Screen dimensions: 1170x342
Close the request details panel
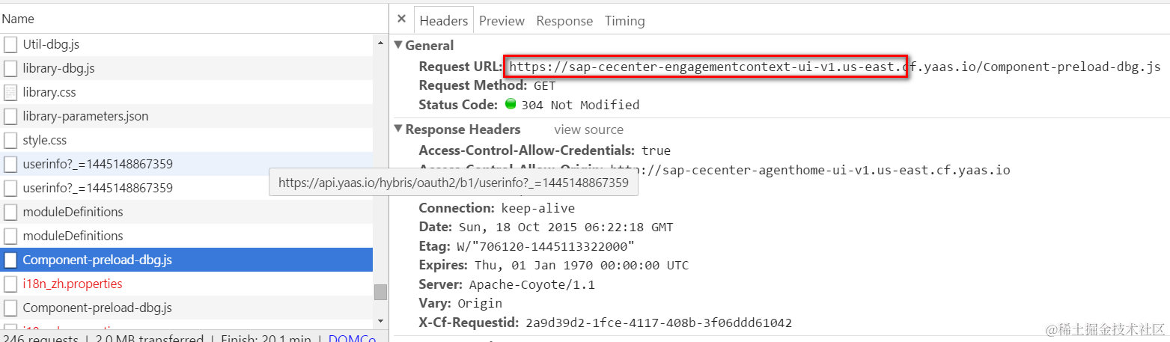pos(402,20)
